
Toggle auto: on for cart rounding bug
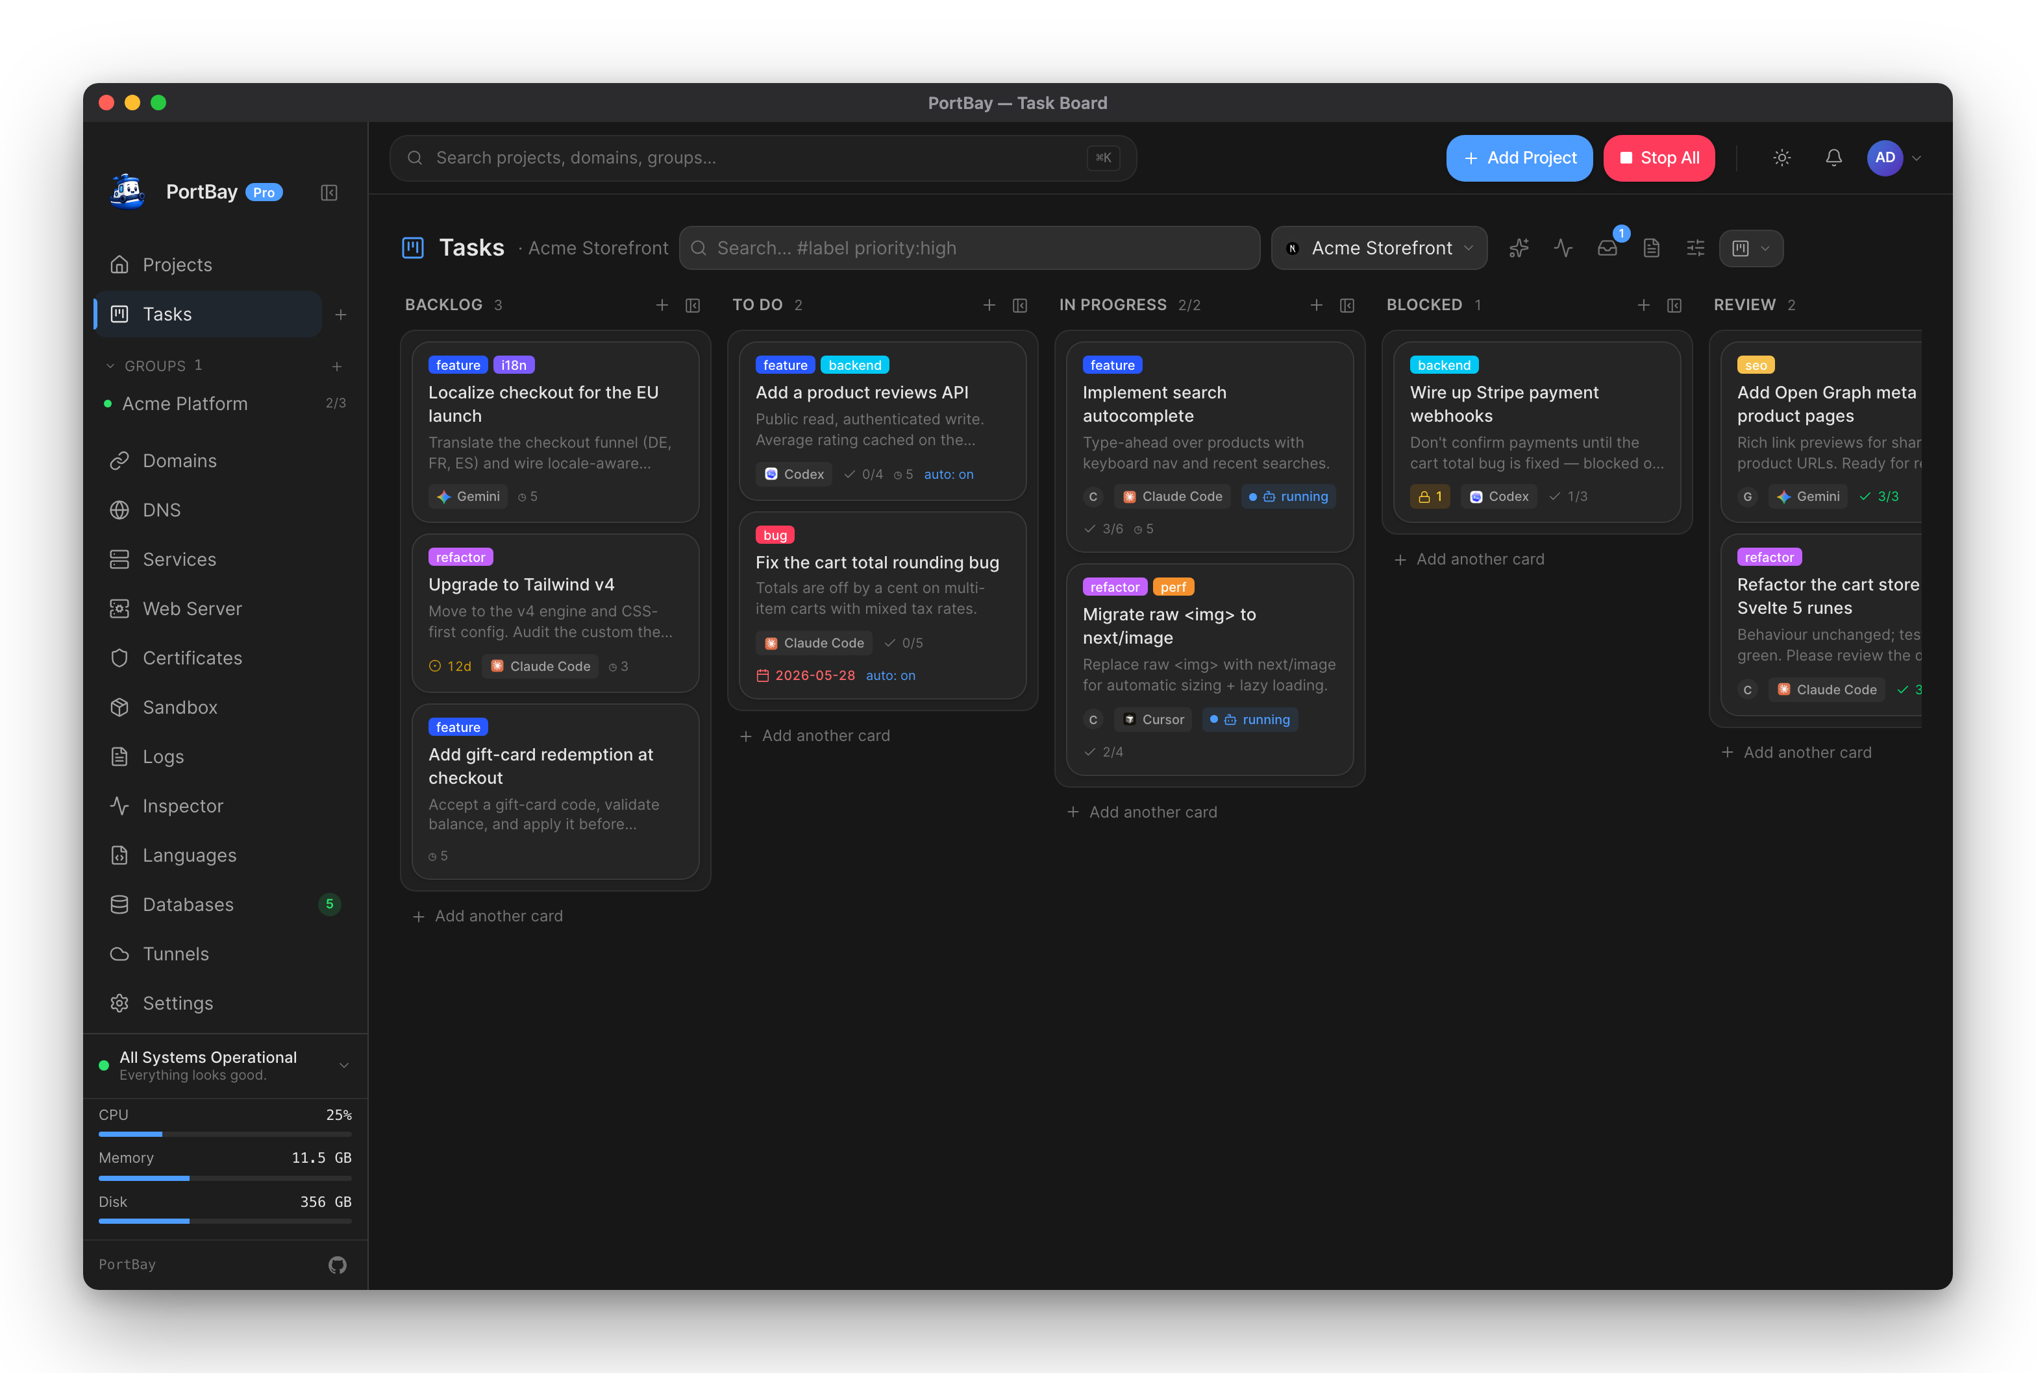coord(890,675)
